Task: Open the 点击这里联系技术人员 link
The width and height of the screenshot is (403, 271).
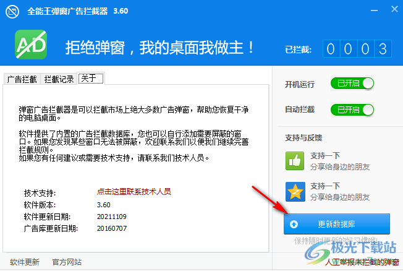Action: tap(134, 191)
